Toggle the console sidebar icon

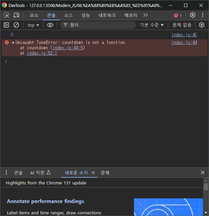(x=6, y=25)
